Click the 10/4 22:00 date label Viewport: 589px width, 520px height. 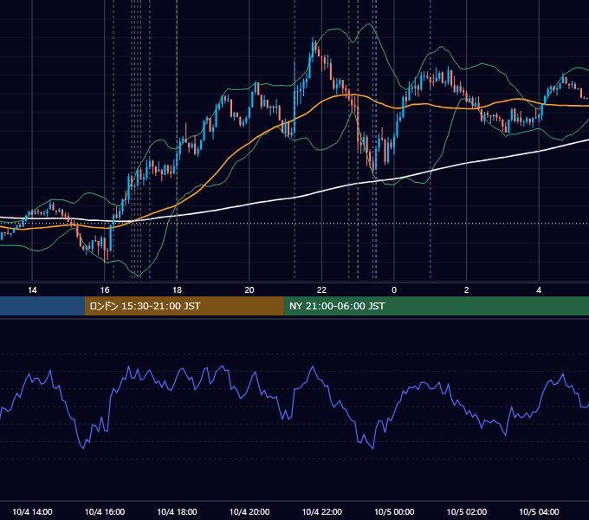click(x=322, y=511)
